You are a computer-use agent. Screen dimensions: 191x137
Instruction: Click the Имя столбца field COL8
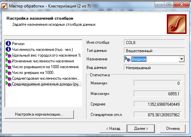155,43
